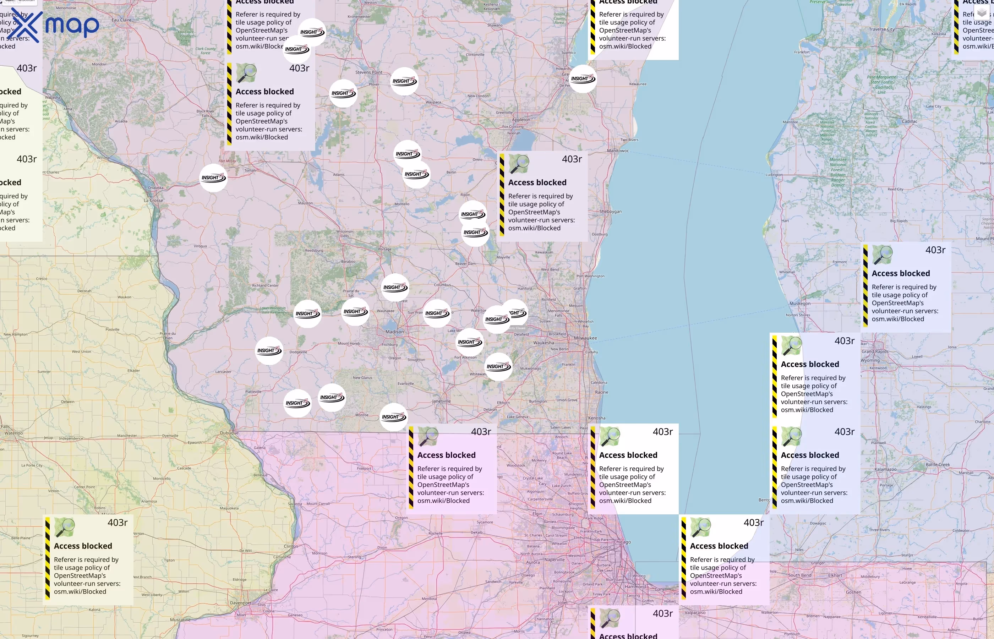Image resolution: width=994 pixels, height=639 pixels.
Task: Click the Dubuque city label
Action: (229, 433)
